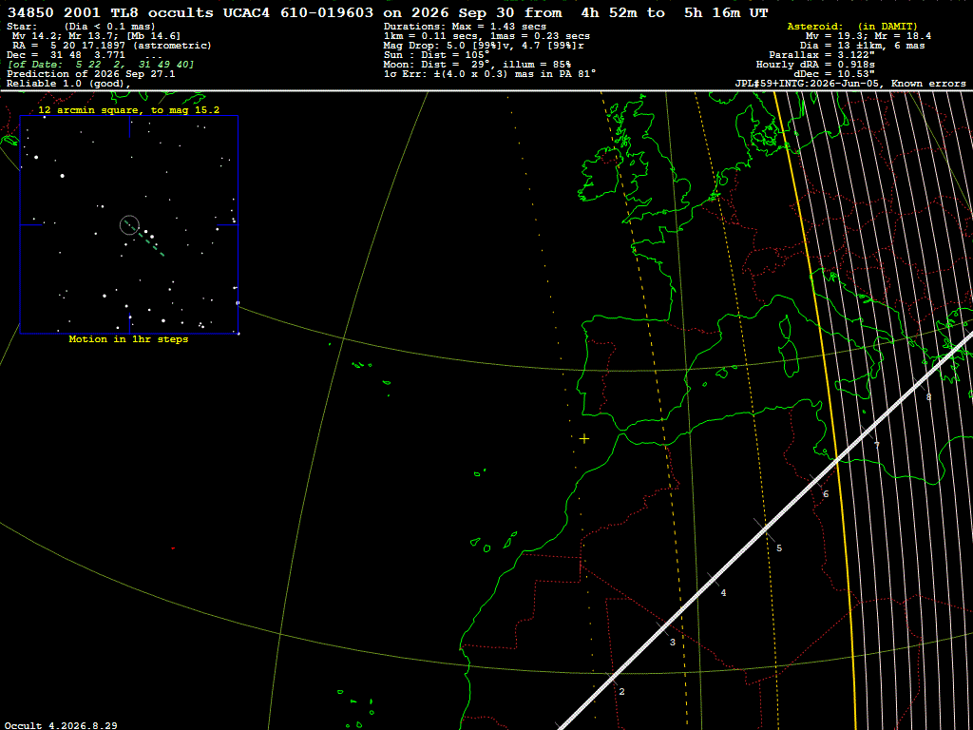973x730 pixels.
Task: Click the green dashed asteroid motion line
Action: coord(144,238)
